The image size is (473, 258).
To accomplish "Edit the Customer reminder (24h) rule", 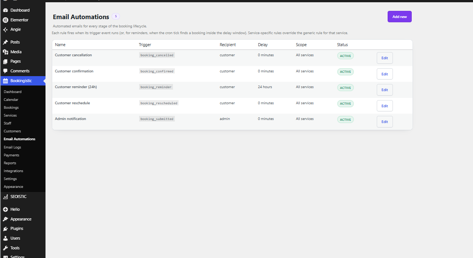I will [385, 90].
